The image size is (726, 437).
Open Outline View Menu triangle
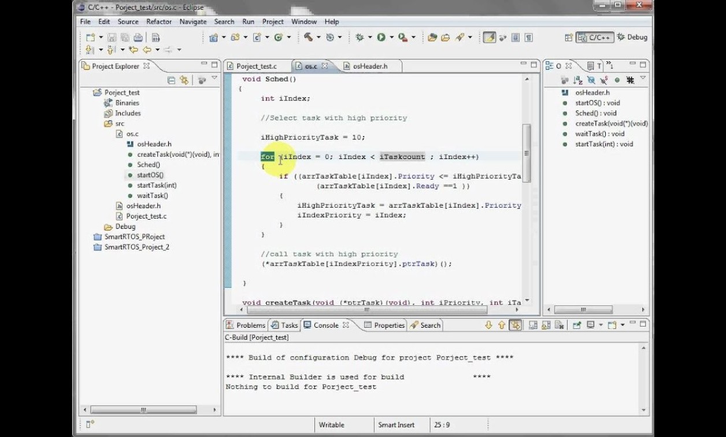tap(643, 79)
